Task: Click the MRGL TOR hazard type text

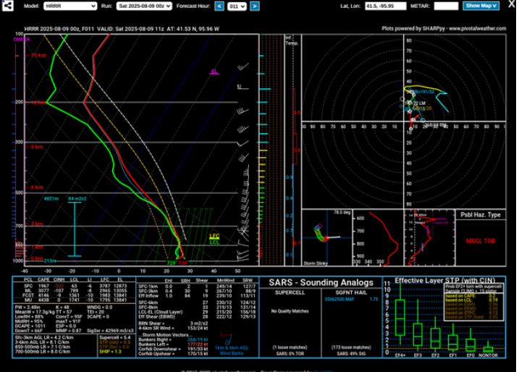Action: (x=481, y=241)
